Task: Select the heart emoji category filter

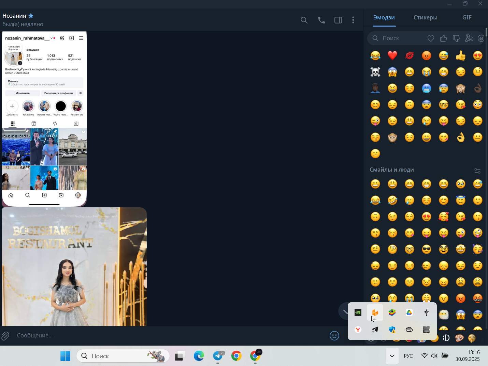Action: 431,38
